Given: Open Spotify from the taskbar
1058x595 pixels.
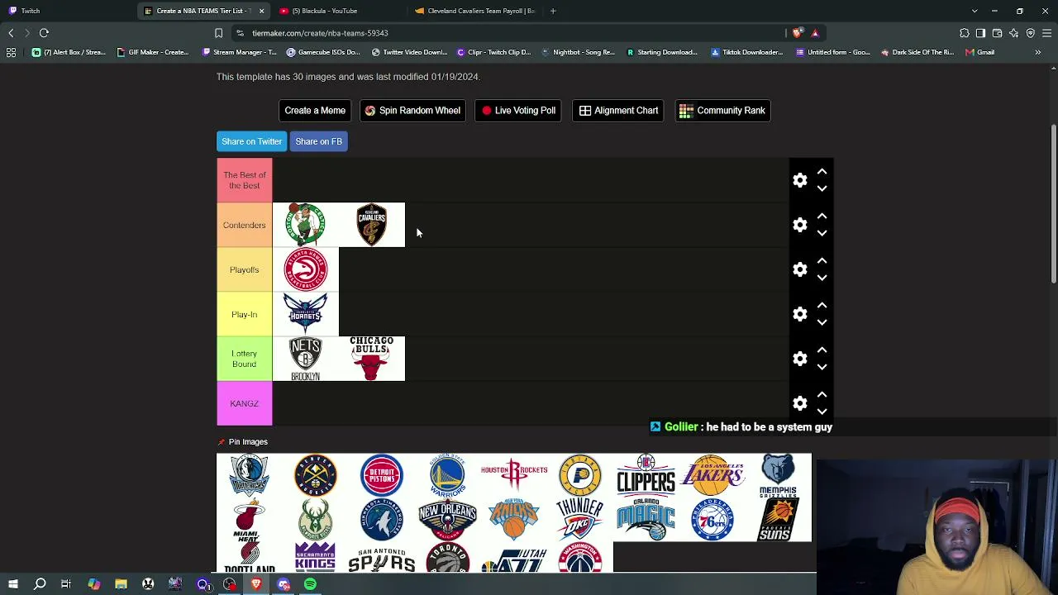Looking at the screenshot, I should pyautogui.click(x=310, y=584).
